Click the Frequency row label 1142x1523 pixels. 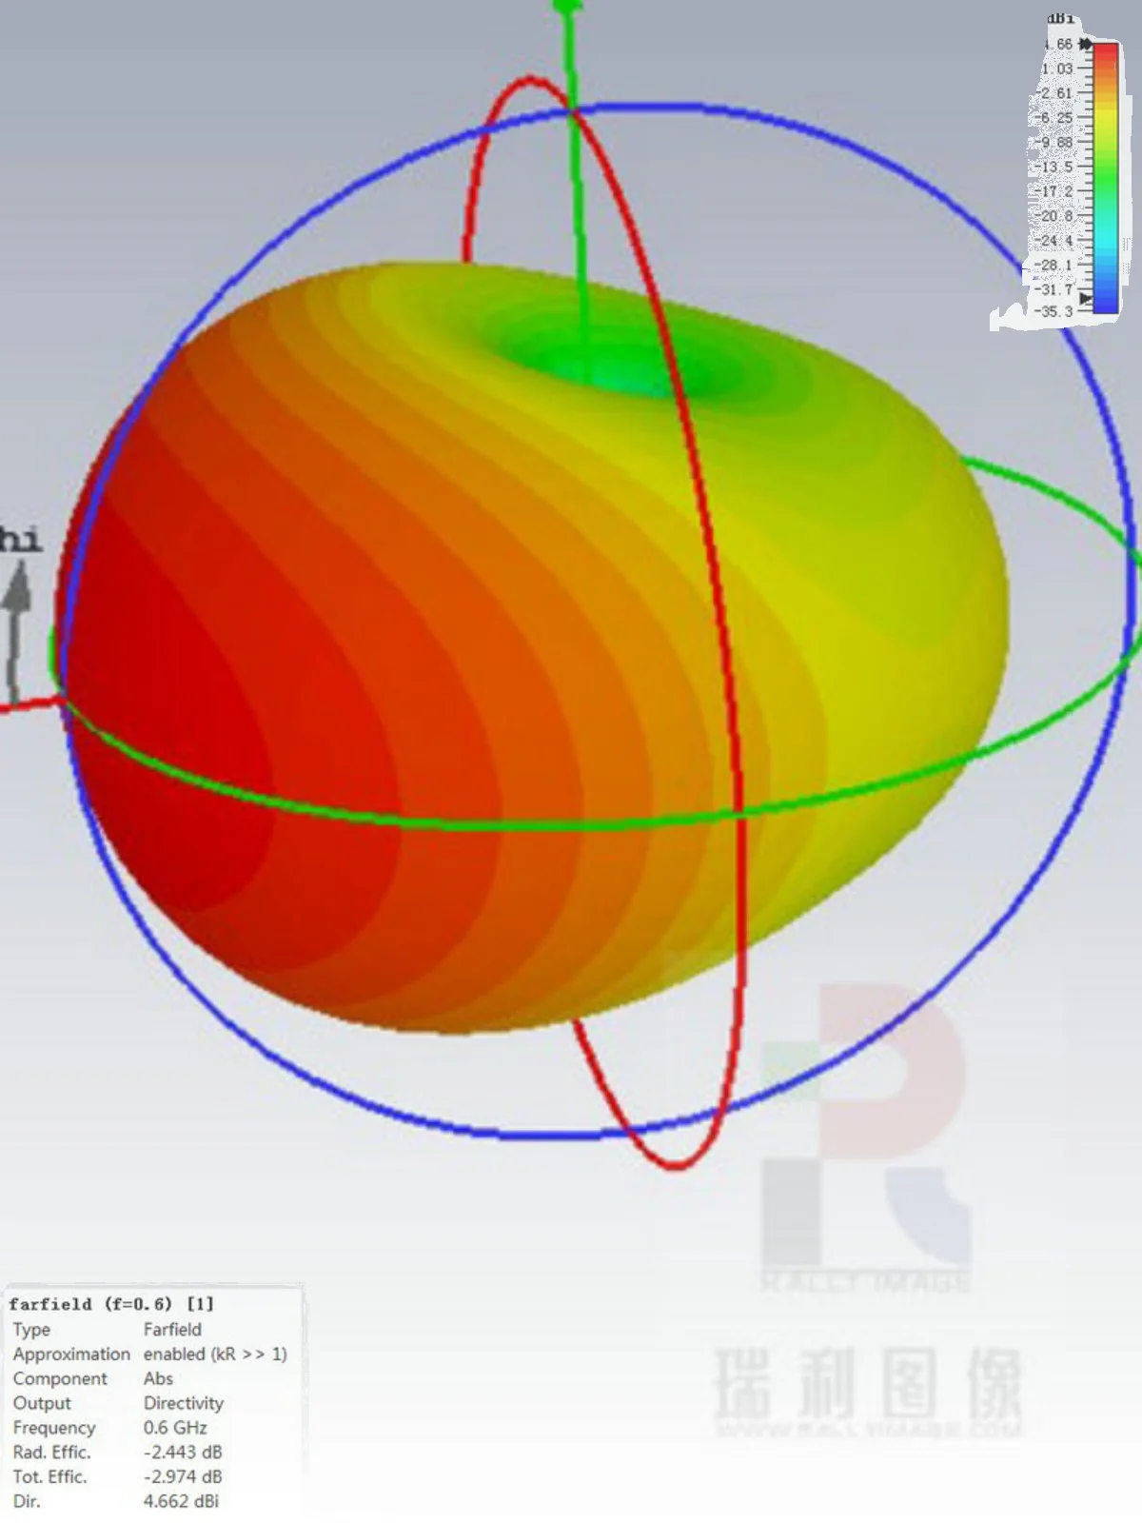click(x=54, y=1429)
